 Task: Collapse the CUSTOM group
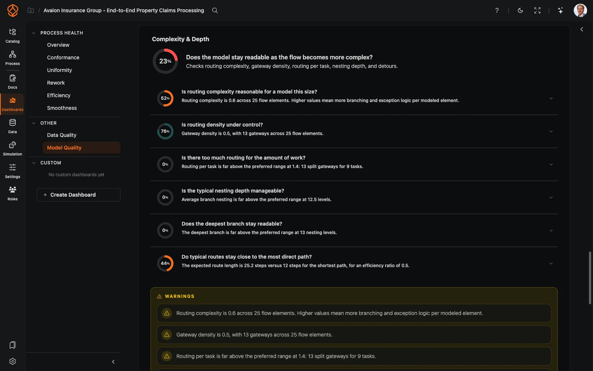click(x=34, y=163)
